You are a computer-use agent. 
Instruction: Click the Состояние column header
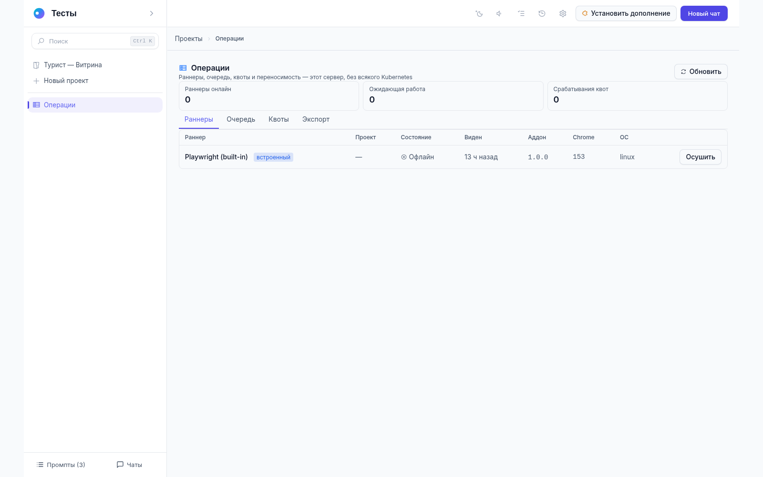click(x=416, y=137)
